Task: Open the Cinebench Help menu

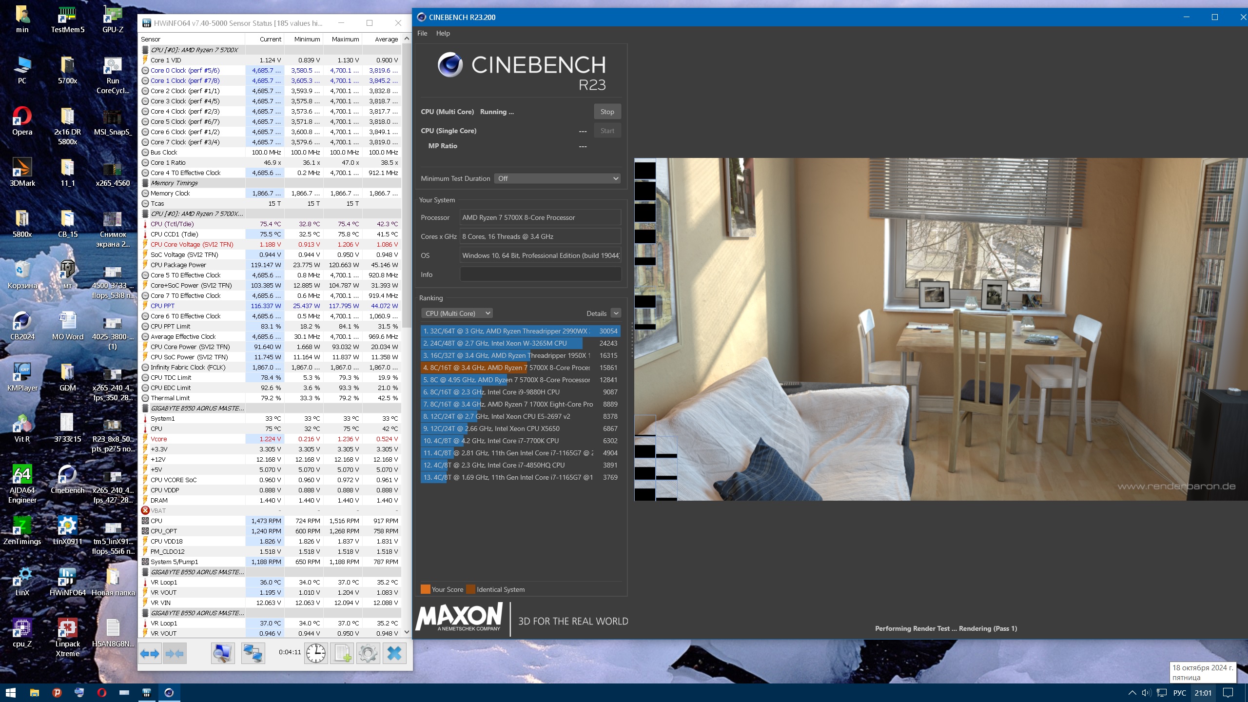Action: pyautogui.click(x=443, y=33)
